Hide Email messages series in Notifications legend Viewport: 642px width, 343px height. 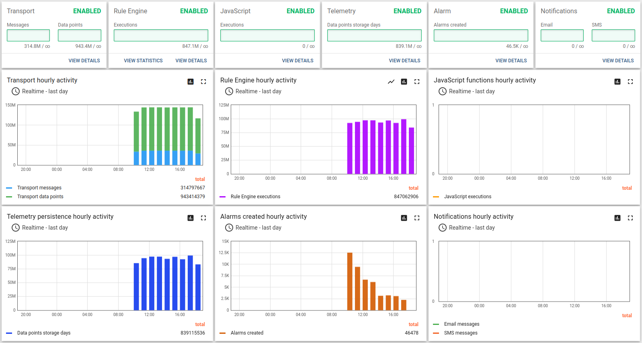pos(462,324)
